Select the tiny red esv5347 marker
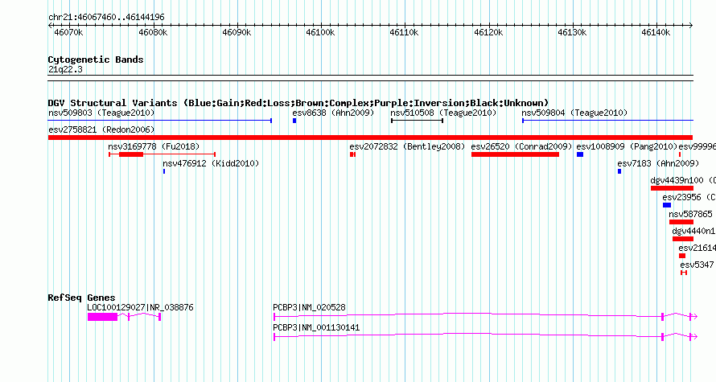Screen dimensions: 716x382 pos(684,273)
